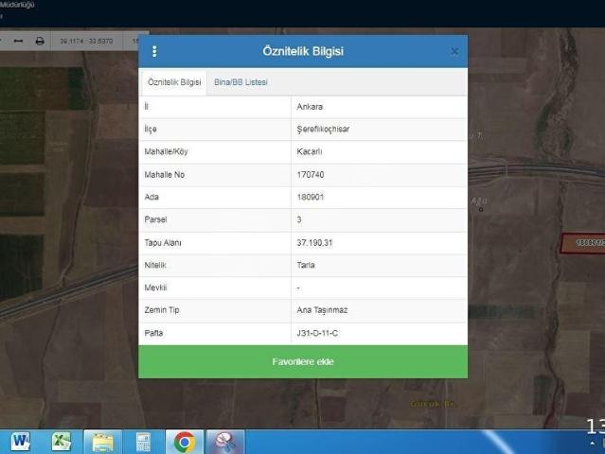This screenshot has width=605, height=454.
Task: Switch to the Bina/BB Listesi tab
Action: 240,82
